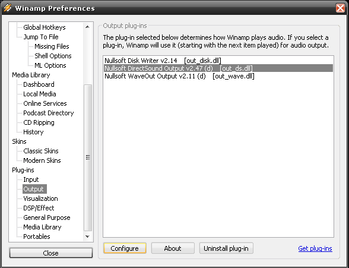This screenshot has width=349, height=268.
Task: Open Visualization plug-ins page
Action: [x=40, y=198]
